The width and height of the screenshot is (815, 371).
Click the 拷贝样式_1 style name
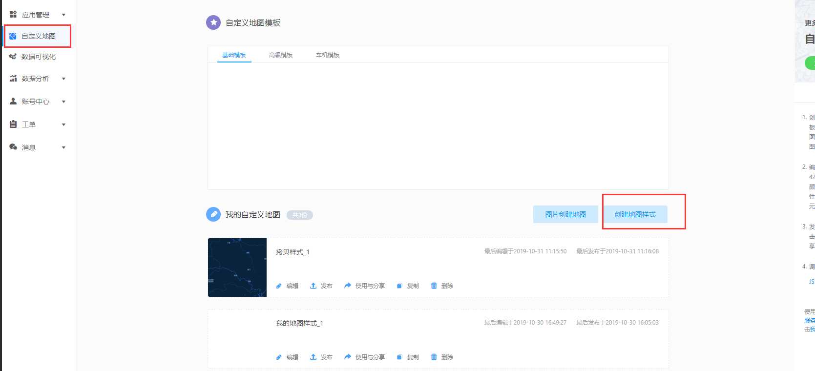click(293, 252)
